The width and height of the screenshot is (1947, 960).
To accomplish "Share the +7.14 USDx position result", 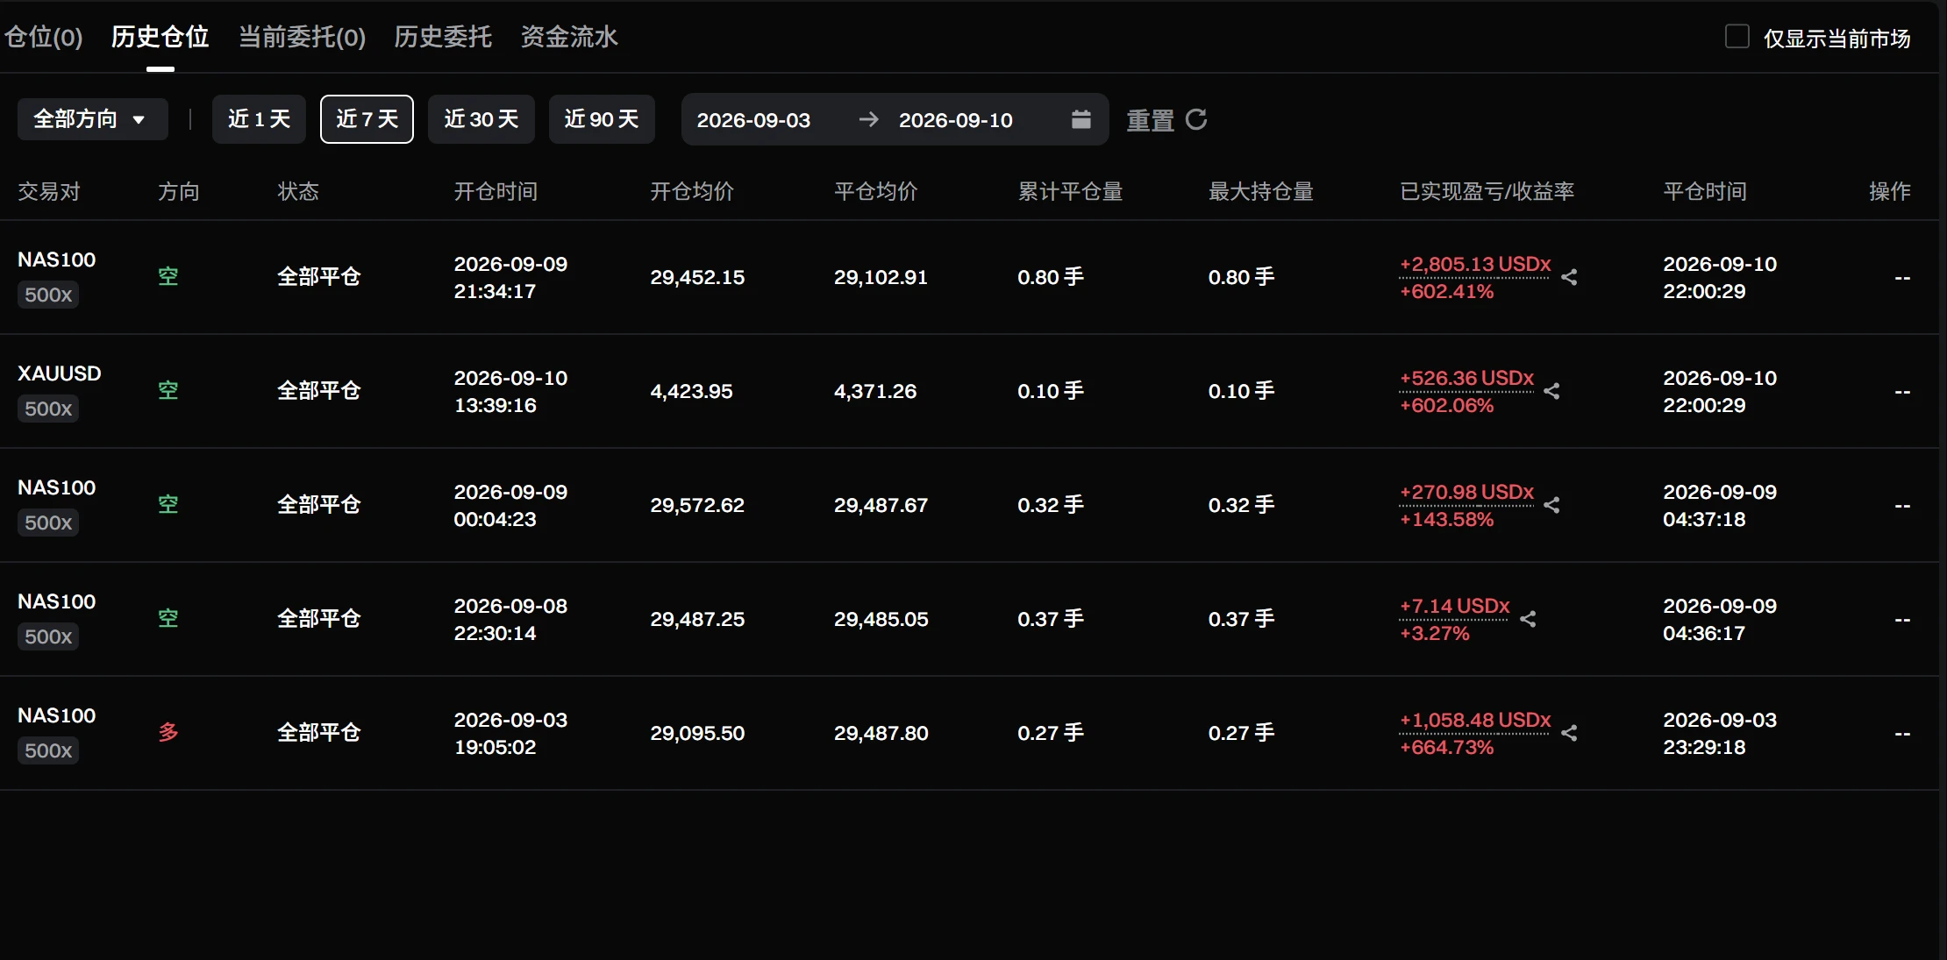I will pyautogui.click(x=1529, y=619).
